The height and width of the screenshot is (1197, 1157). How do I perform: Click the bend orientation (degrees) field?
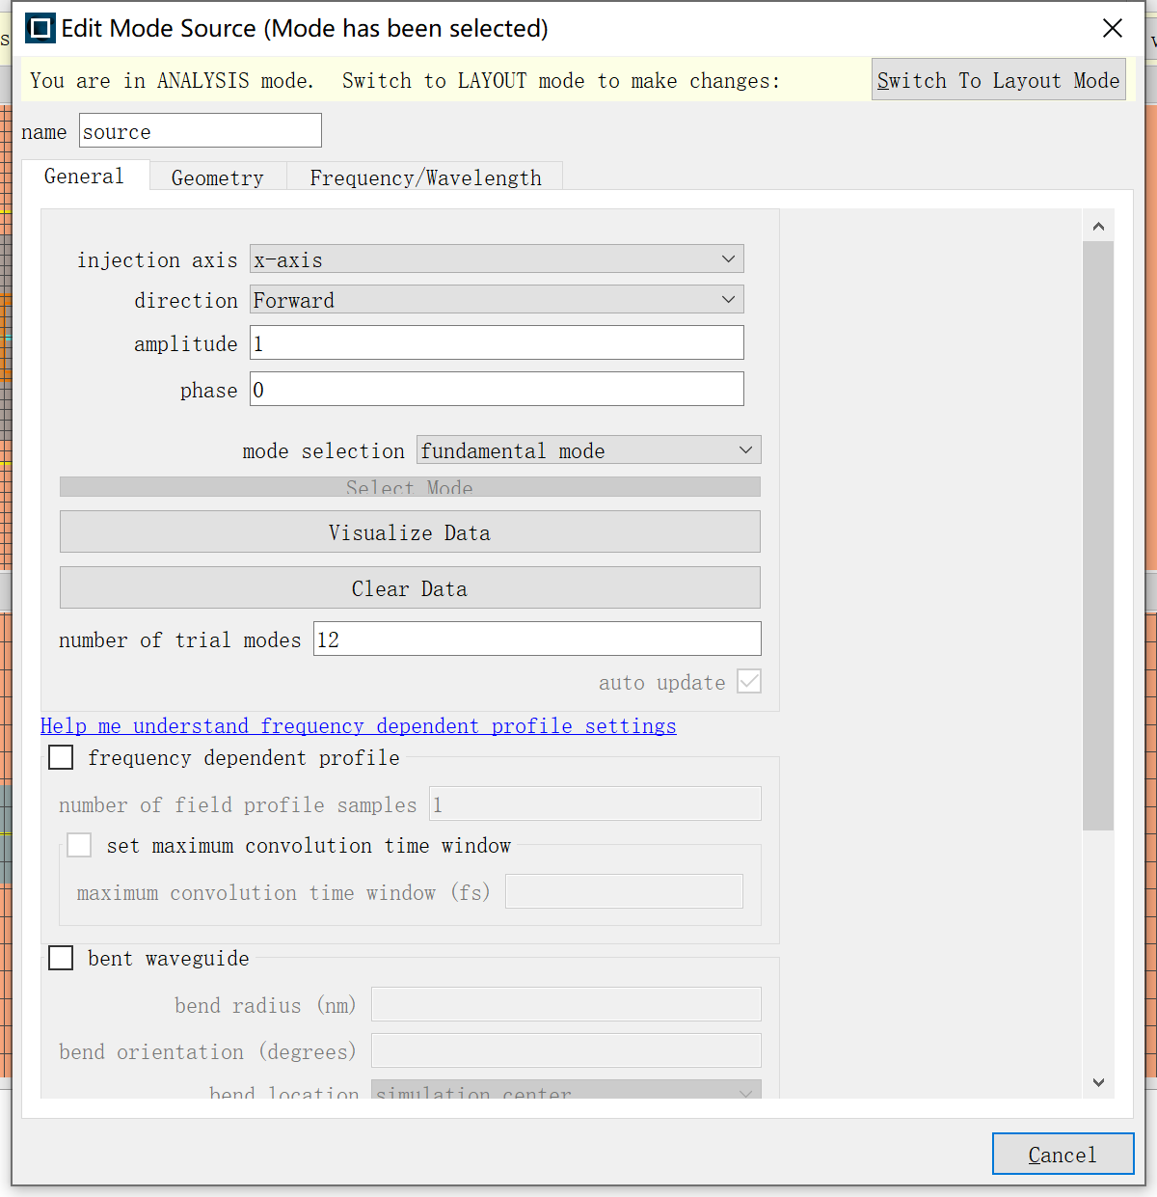coord(566,1050)
